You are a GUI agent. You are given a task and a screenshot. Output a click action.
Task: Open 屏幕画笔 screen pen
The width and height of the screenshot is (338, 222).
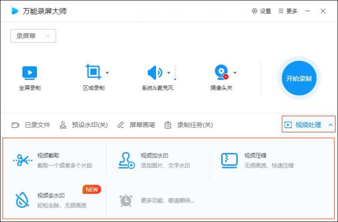click(x=136, y=125)
